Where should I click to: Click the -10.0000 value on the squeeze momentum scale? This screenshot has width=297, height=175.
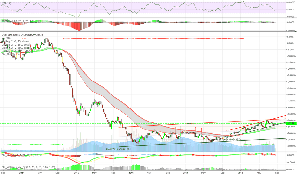coord(291,31)
